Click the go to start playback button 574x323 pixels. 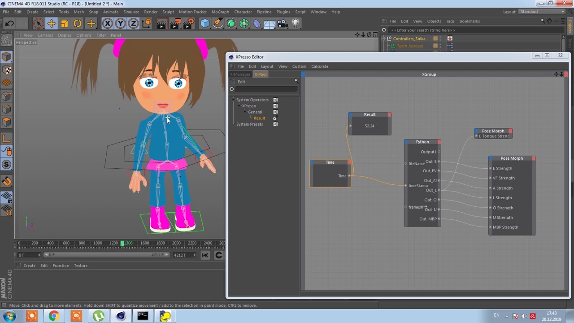coord(205,255)
